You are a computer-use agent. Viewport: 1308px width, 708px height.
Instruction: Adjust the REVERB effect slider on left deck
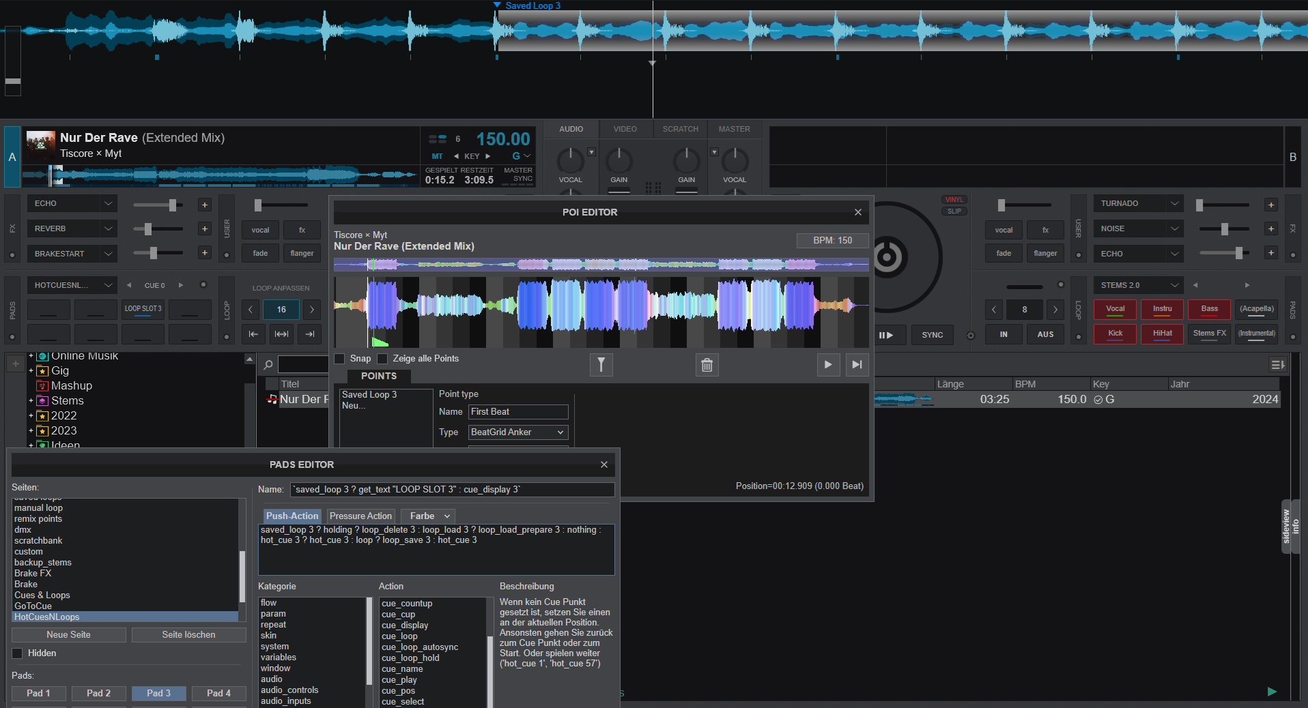tap(148, 229)
